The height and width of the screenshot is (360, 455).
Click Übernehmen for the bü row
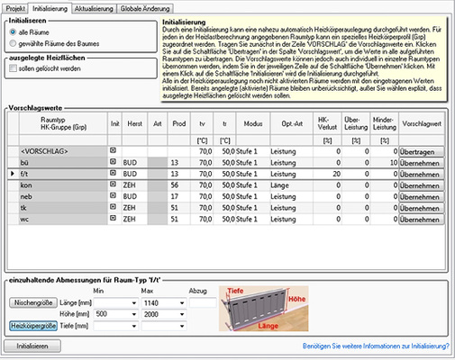422,163
